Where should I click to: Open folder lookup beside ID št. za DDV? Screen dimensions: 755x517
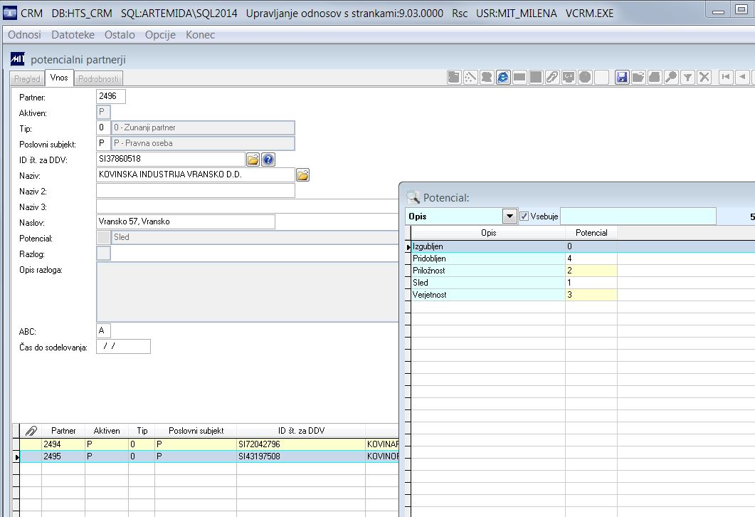coord(253,158)
